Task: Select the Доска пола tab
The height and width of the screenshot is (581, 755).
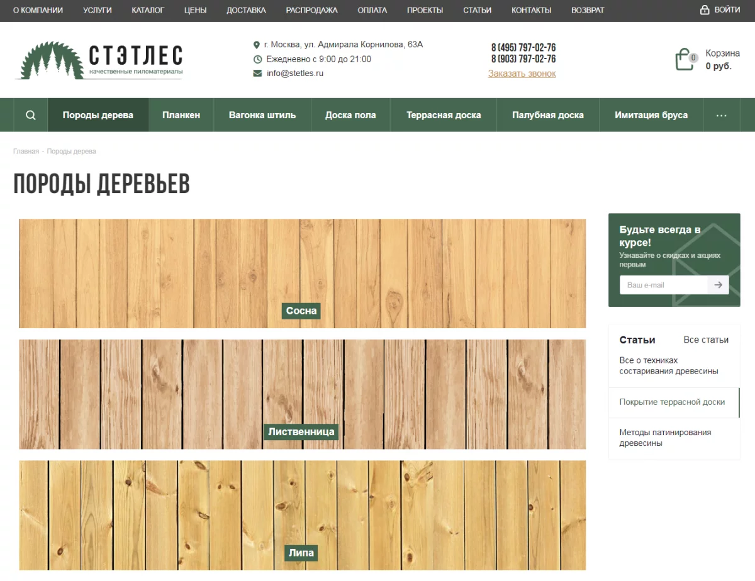Action: [x=350, y=115]
